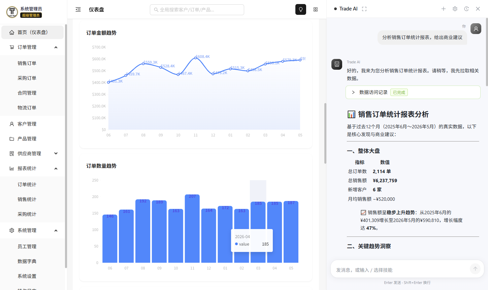Image resolution: width=488 pixels, height=290 pixels.
Task: Collapse the 订单管理 menu chevron
Action: coord(56,47)
